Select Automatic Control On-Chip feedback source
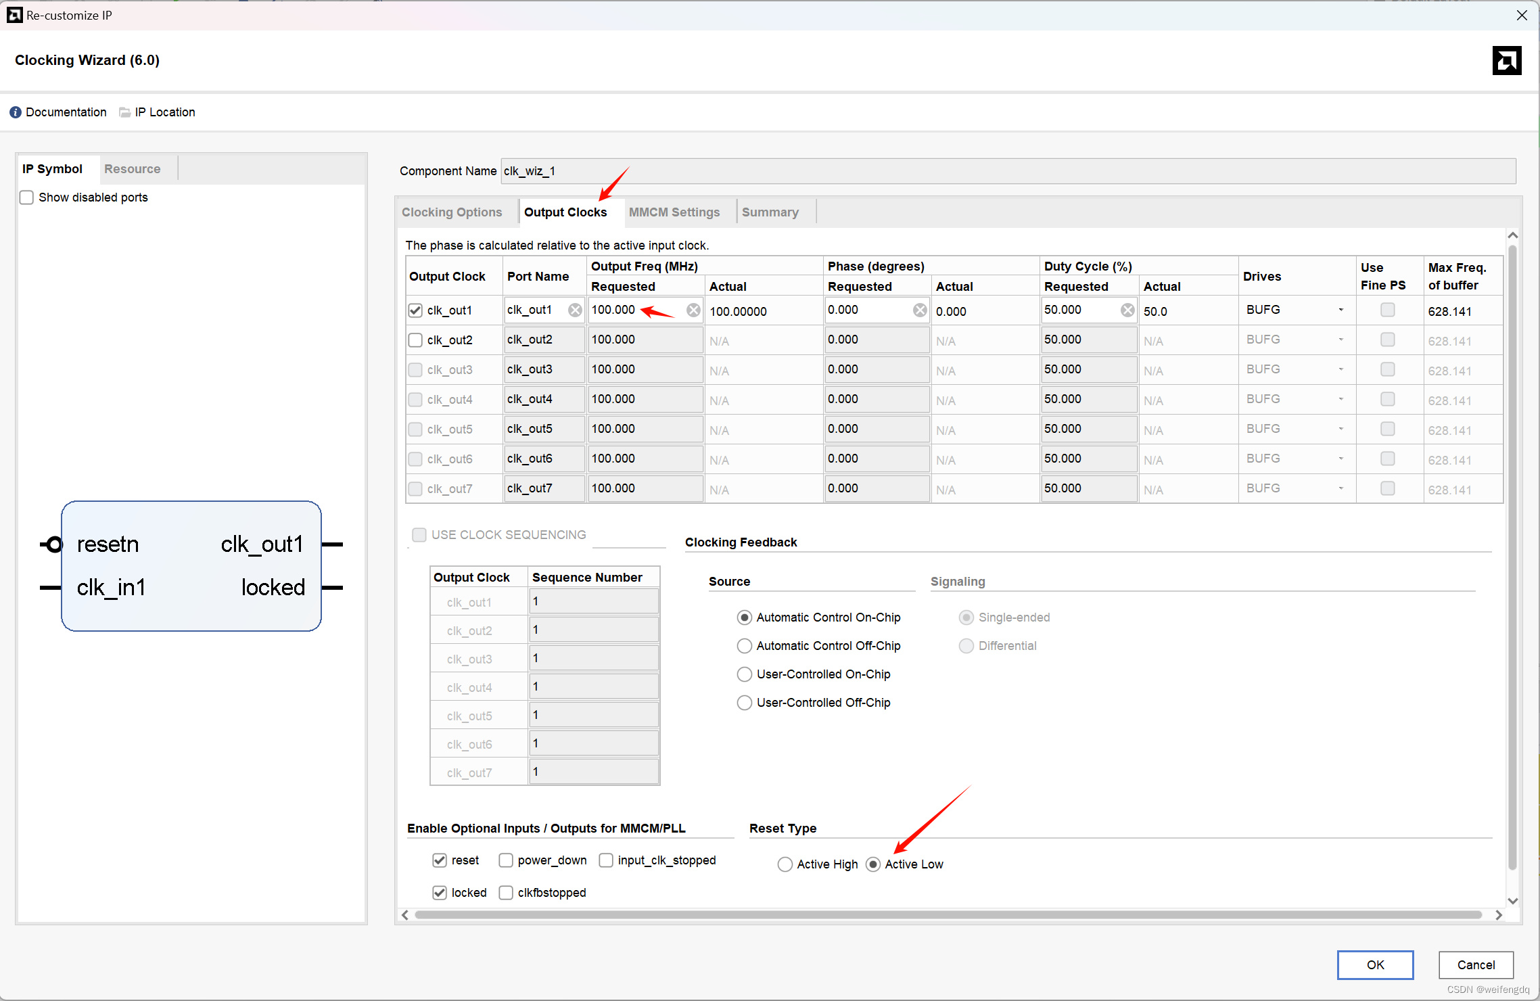The width and height of the screenshot is (1540, 1001). [745, 618]
